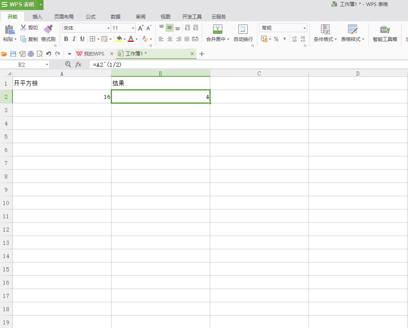Screen dimensions: 408x328
Task: Apply percent style format
Action: click(x=276, y=39)
